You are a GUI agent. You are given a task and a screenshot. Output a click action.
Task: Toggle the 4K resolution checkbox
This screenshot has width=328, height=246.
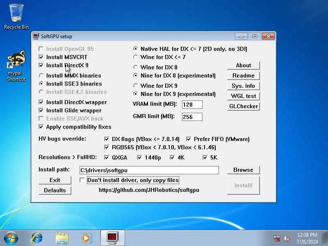(x=172, y=157)
